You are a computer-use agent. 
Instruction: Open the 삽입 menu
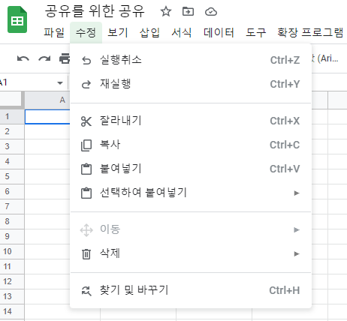click(149, 32)
